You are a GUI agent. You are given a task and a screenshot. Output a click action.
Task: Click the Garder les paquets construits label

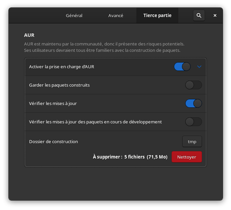[59, 85]
